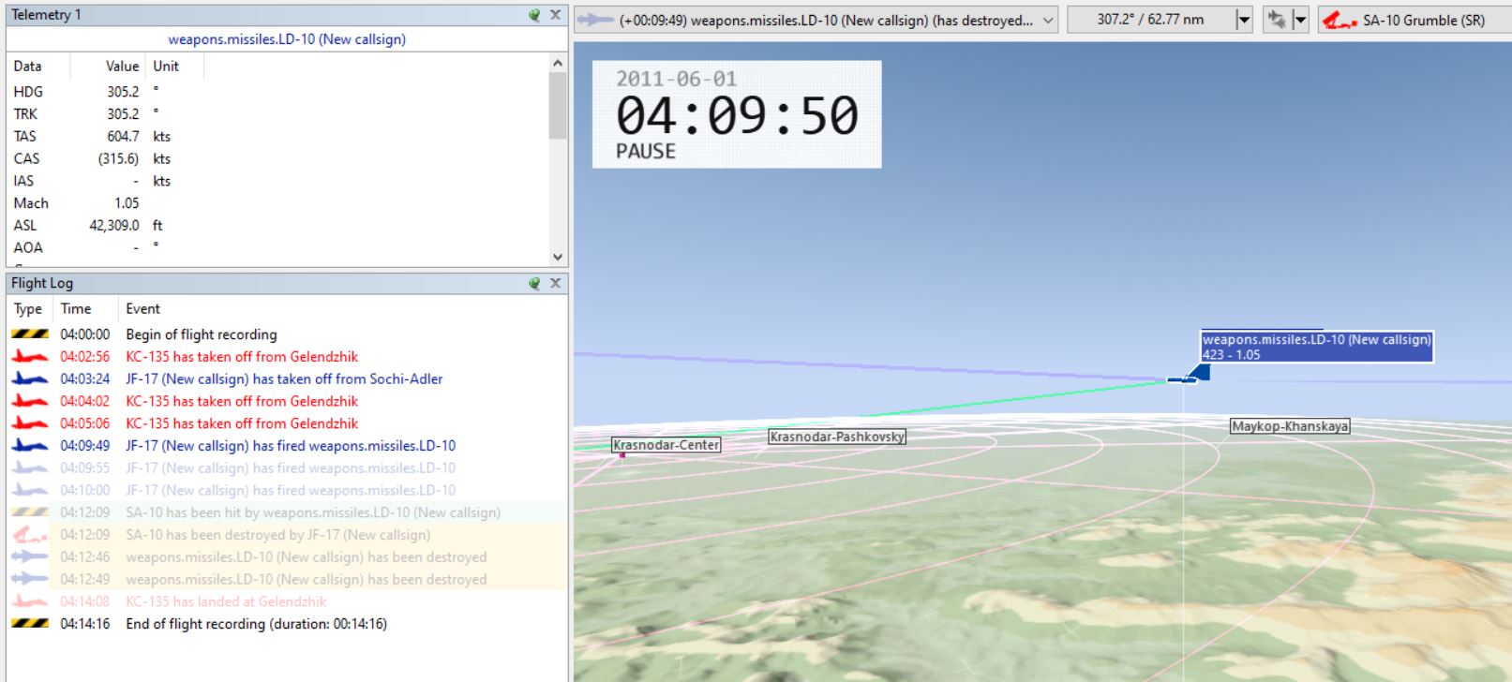This screenshot has height=682, width=1512.
Task: Select the SA-10 has been hit event
Action: [x=287, y=512]
